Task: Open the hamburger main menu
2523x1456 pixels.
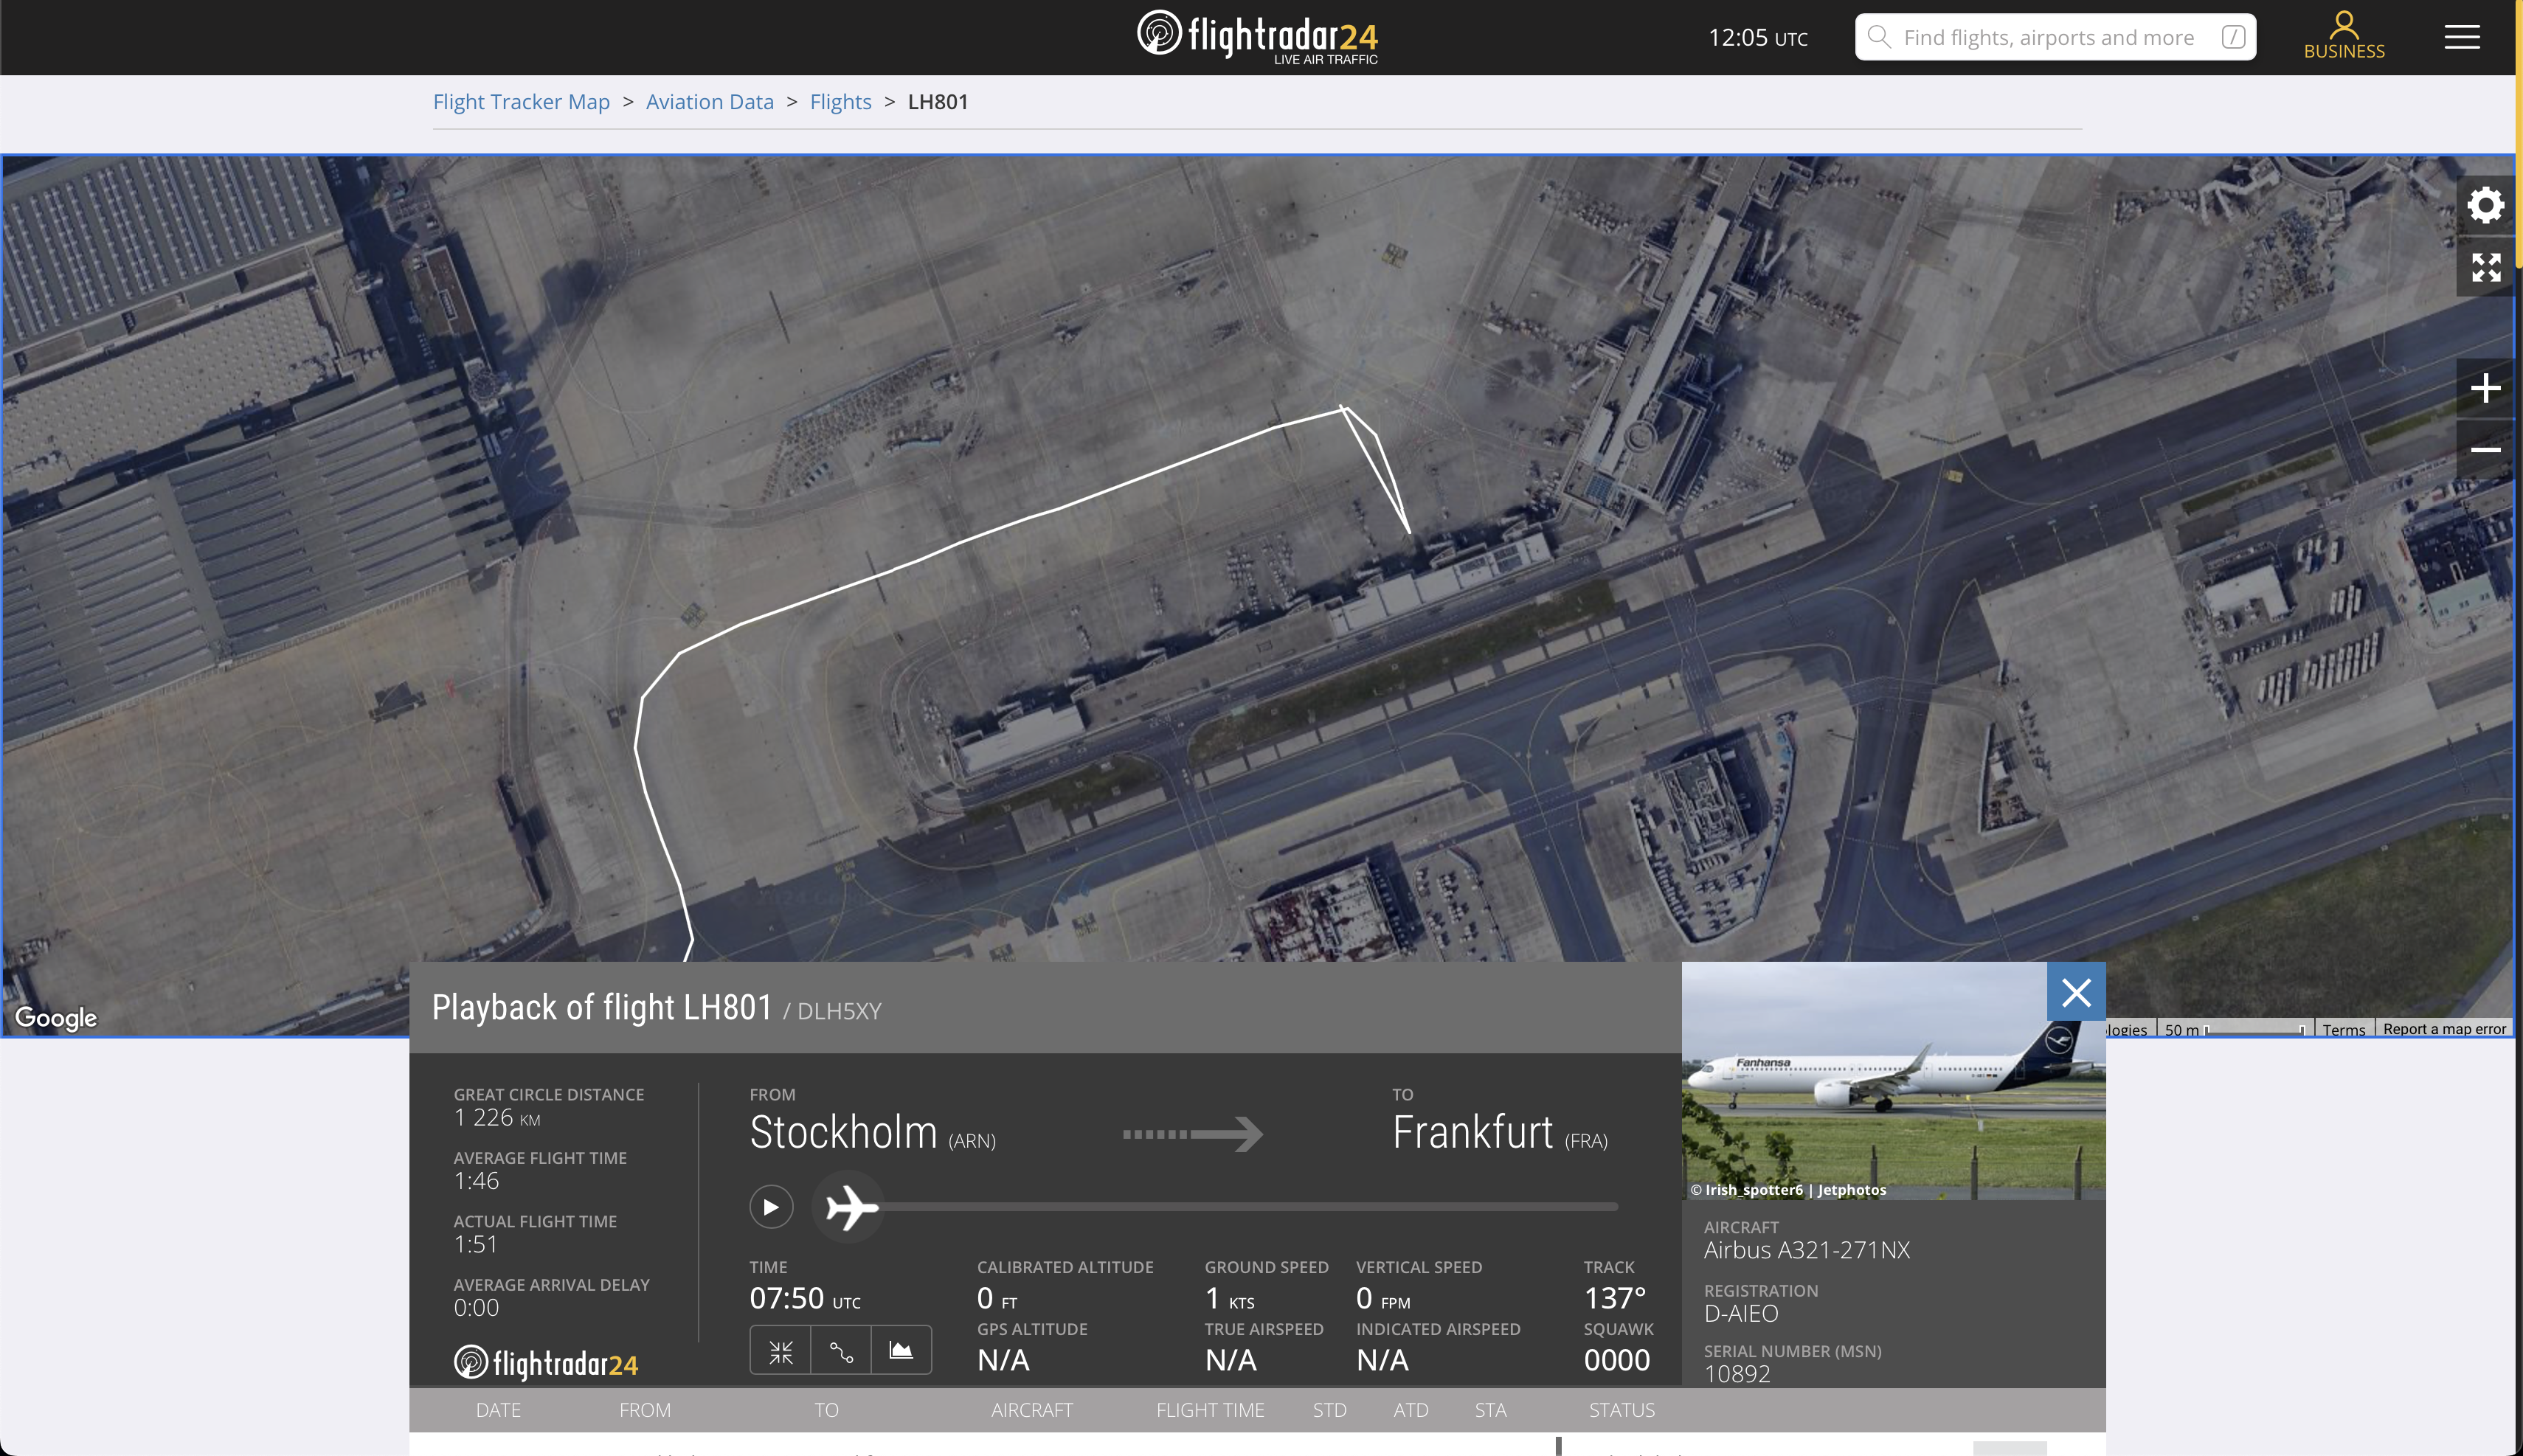Action: 2462,38
